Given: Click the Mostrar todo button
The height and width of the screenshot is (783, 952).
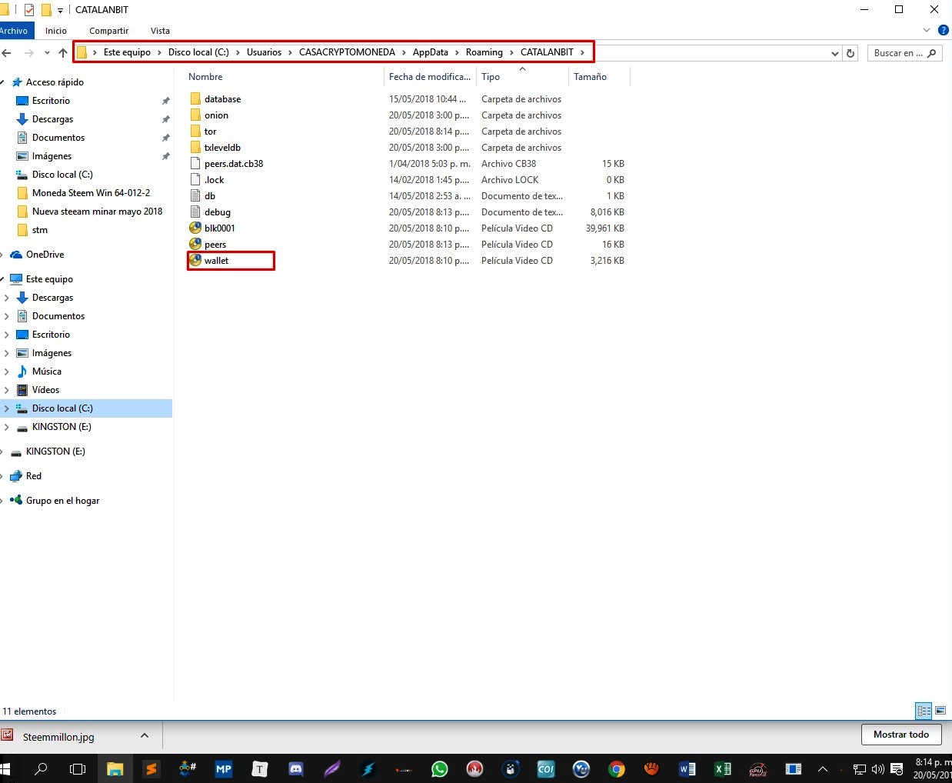Looking at the screenshot, I should [900, 735].
